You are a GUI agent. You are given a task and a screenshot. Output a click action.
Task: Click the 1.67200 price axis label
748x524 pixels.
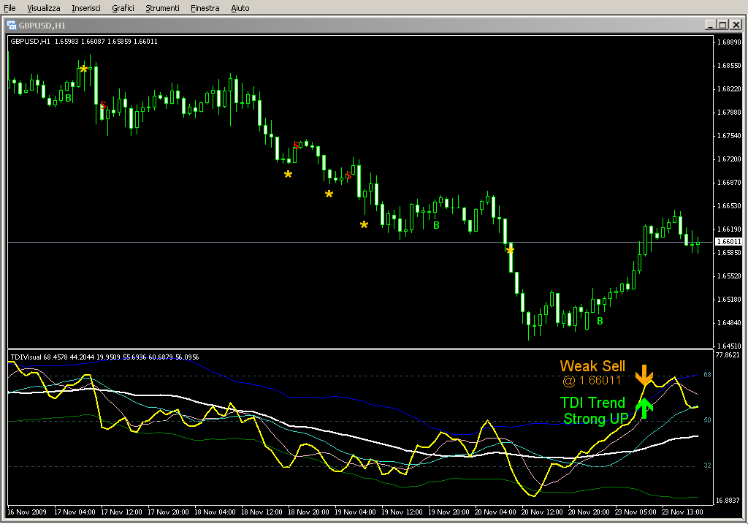tap(730, 159)
